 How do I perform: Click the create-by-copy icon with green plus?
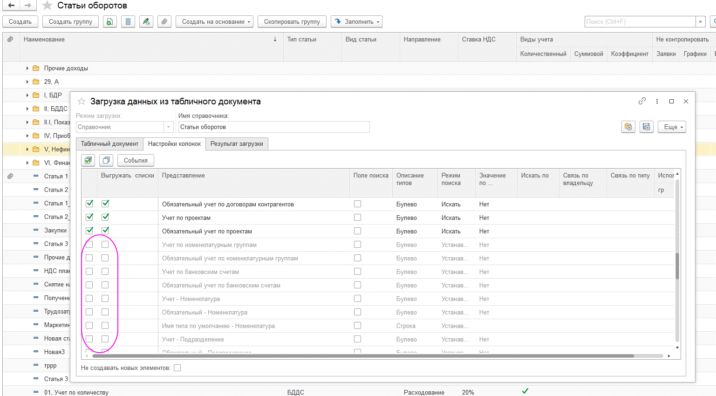(x=109, y=21)
